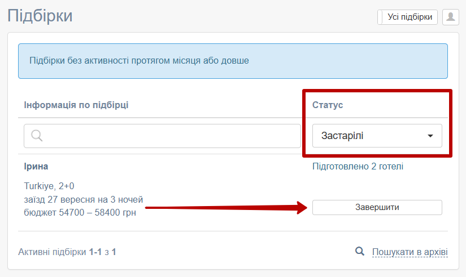Viewport: 466px width, 277px height.
Task: Follow the 'Пошукати в архіві' link
Action: coord(410,252)
